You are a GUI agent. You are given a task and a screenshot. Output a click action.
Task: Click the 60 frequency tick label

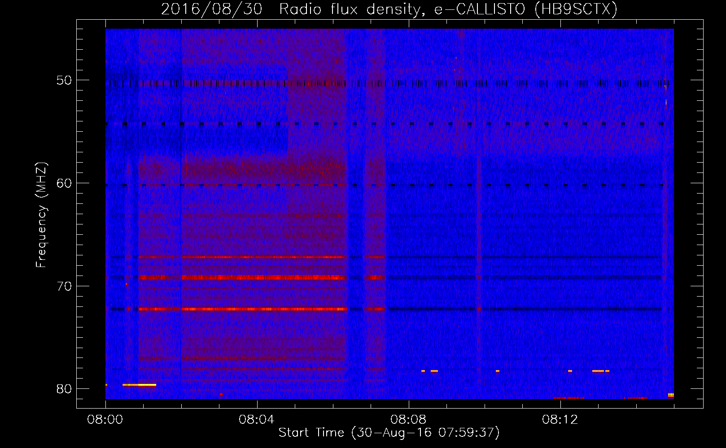click(x=64, y=183)
